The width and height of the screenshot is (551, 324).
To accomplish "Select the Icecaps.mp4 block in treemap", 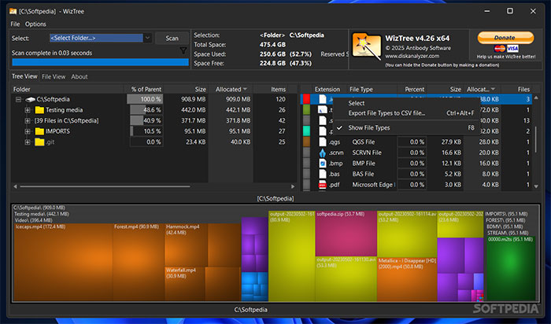I will point(63,262).
